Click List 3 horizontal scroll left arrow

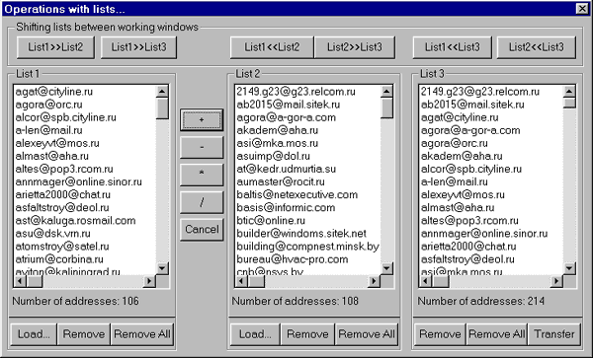click(426, 281)
